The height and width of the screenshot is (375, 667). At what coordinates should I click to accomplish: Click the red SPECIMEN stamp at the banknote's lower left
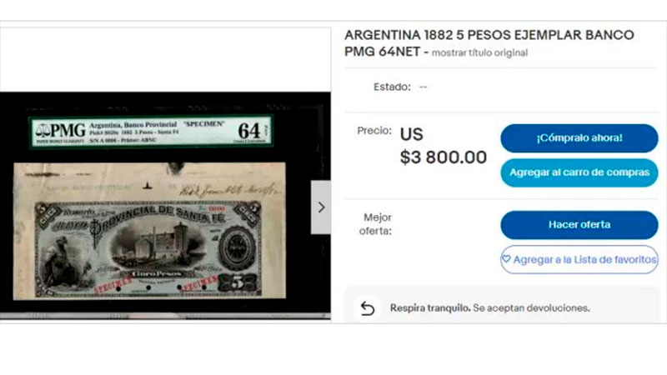coord(113,285)
